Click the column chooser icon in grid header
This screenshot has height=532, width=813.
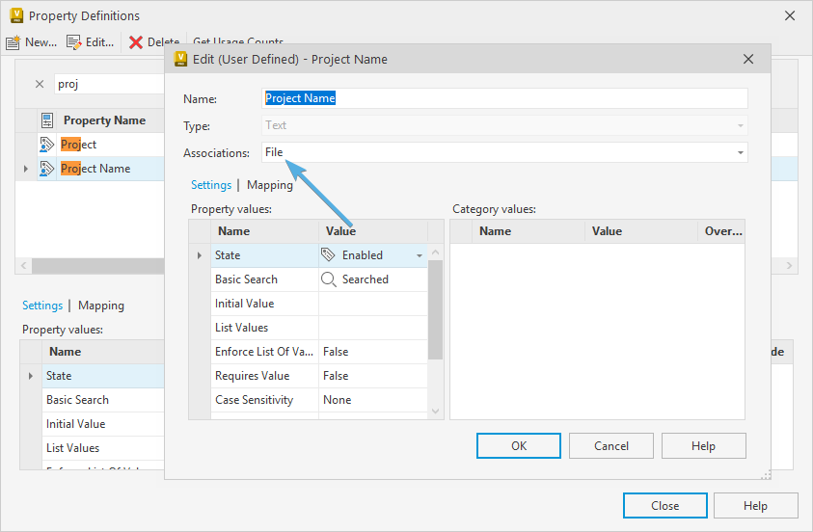click(x=47, y=120)
